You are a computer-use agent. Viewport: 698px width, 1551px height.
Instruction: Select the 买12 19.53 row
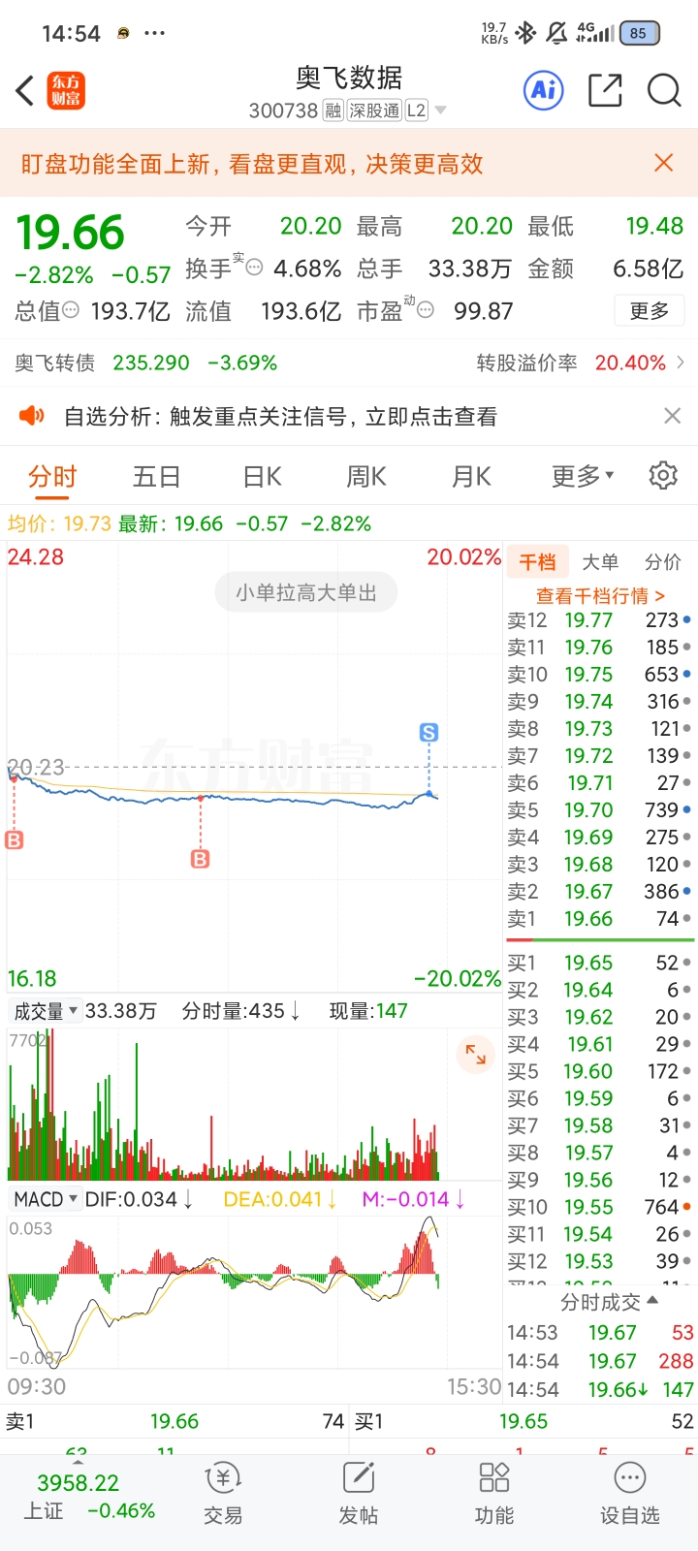point(599,1261)
